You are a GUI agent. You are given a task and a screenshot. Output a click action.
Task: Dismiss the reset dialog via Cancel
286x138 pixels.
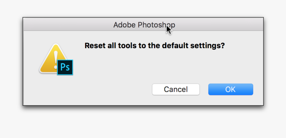click(176, 89)
